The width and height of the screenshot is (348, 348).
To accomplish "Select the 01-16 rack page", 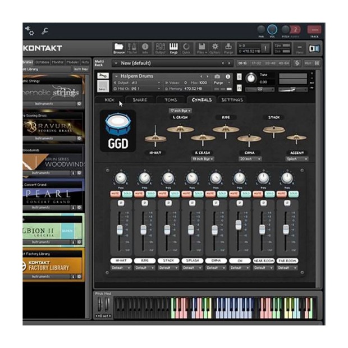I will [242, 63].
